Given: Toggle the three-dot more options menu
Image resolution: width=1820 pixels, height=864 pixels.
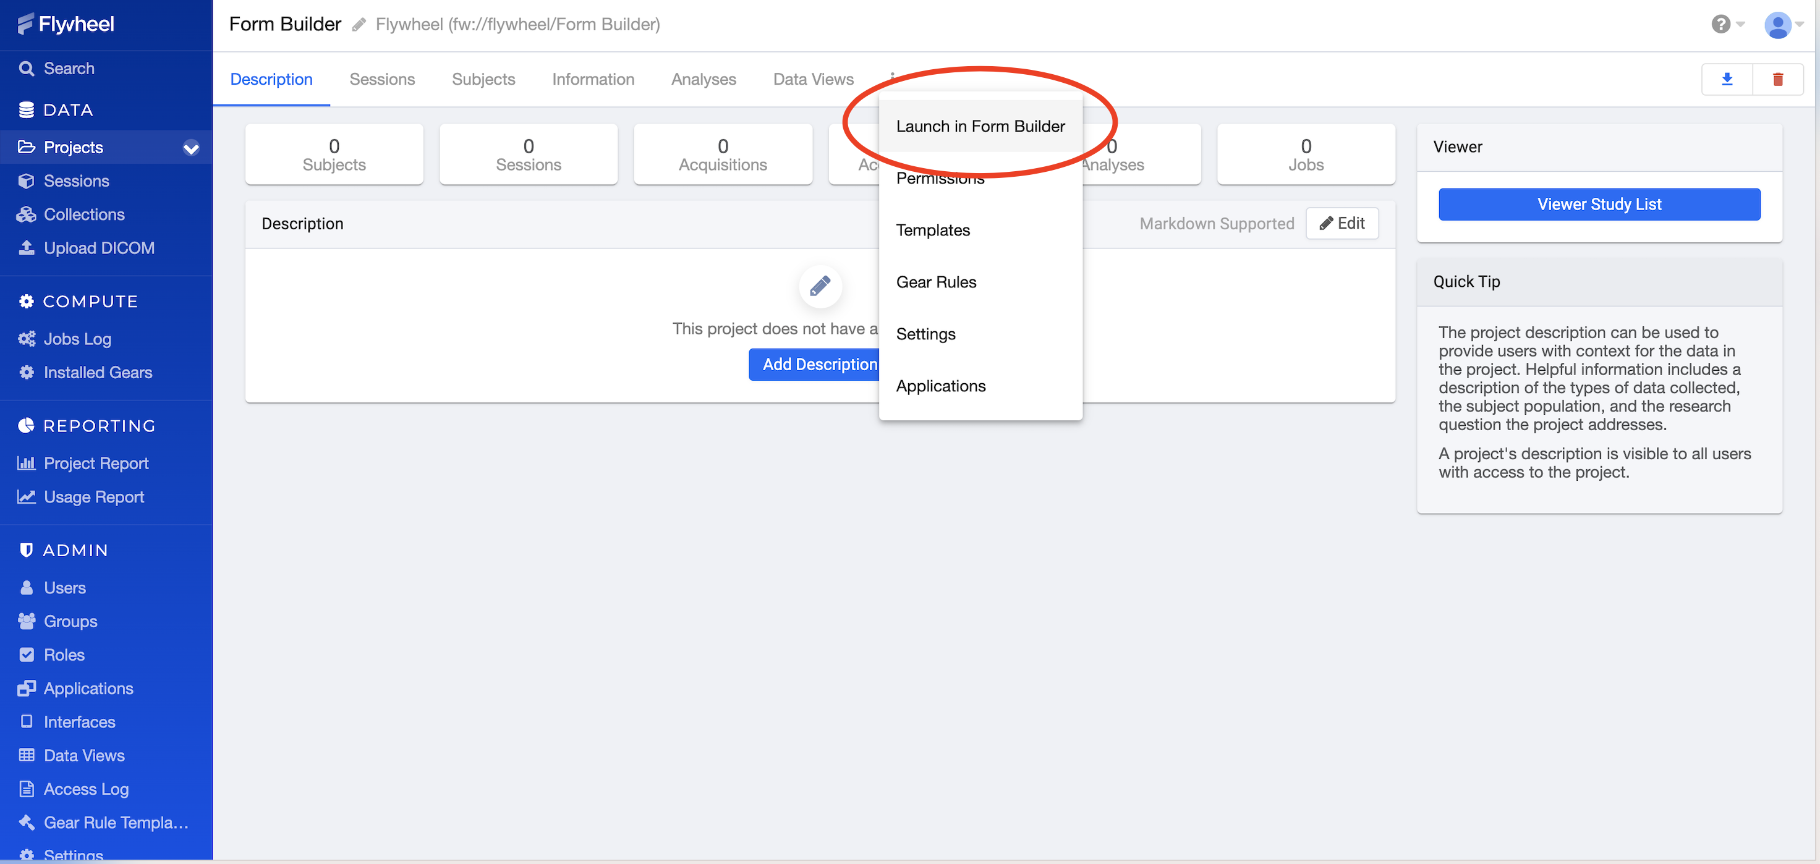Looking at the screenshot, I should pyautogui.click(x=892, y=76).
